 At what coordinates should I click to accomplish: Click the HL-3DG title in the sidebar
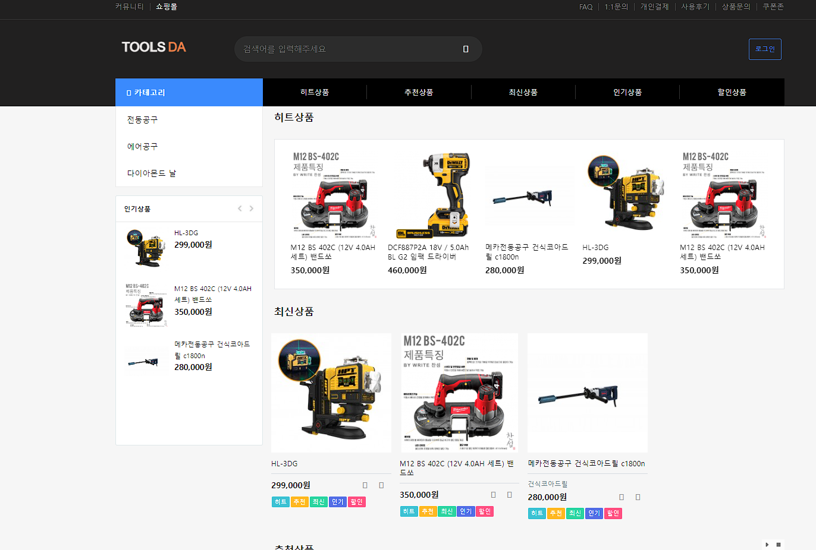186,233
